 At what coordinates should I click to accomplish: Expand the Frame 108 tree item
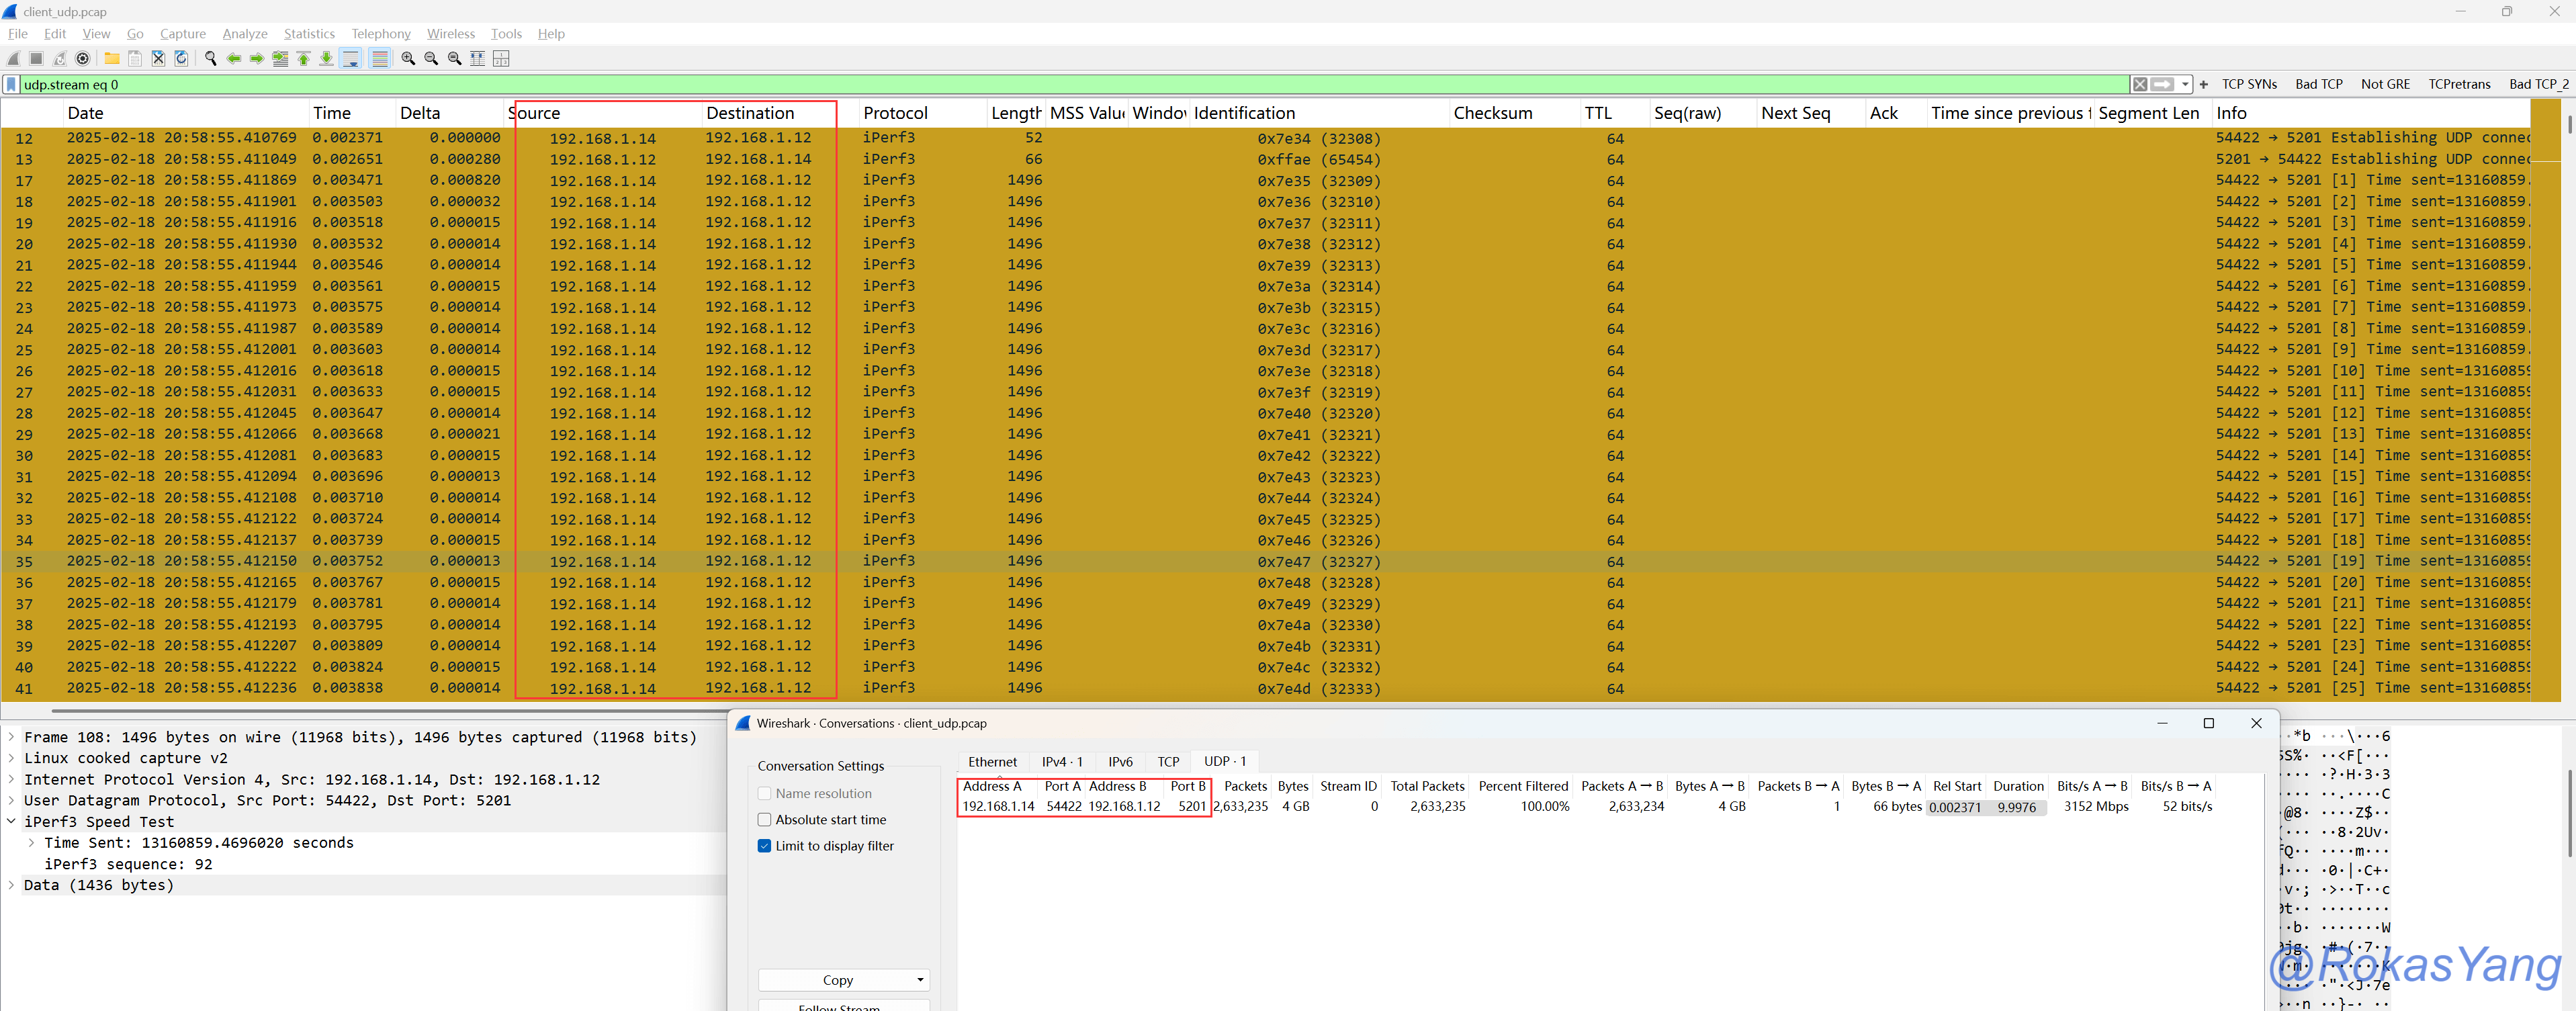click(11, 737)
